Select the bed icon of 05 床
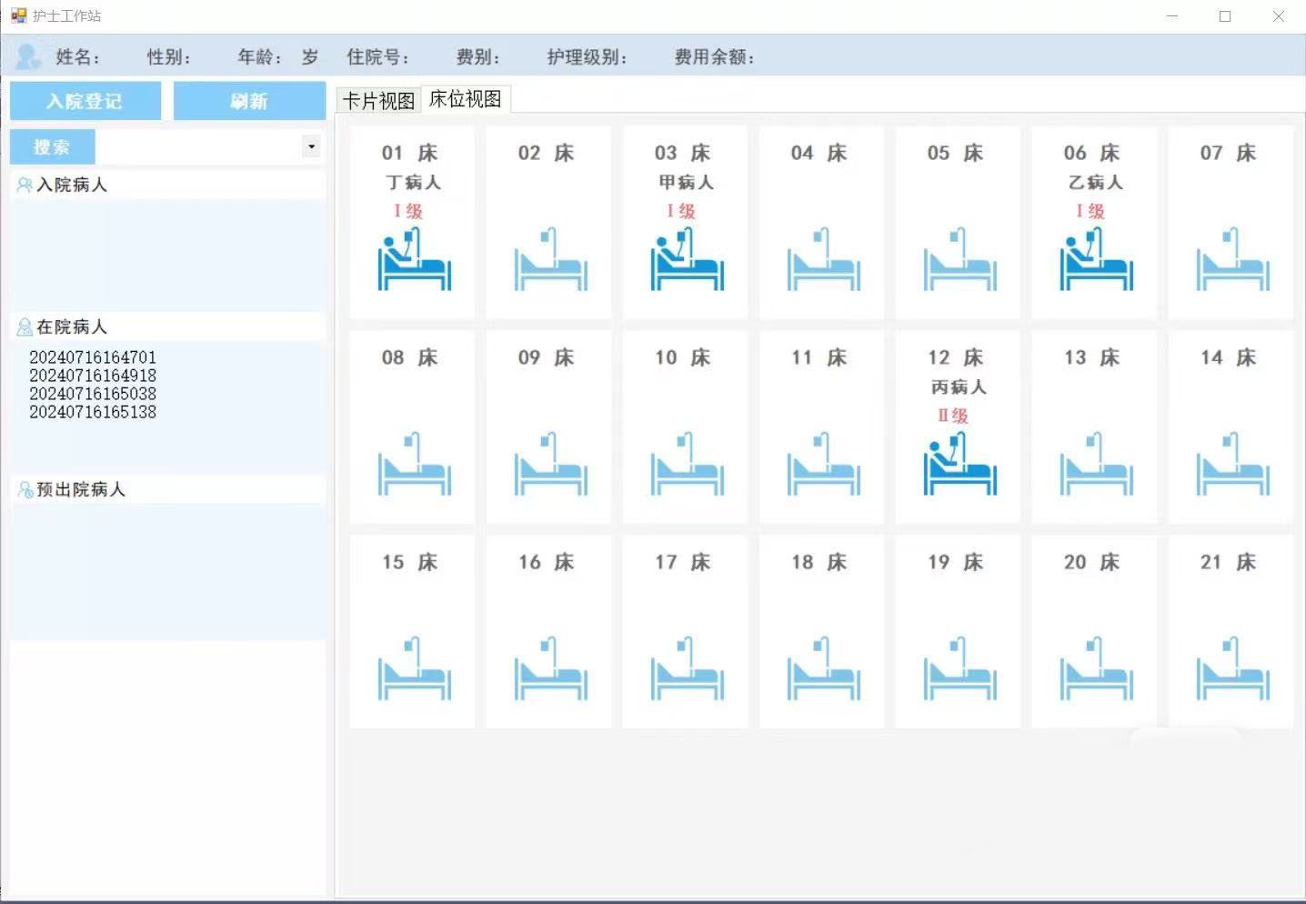1306x904 pixels. tap(959, 259)
